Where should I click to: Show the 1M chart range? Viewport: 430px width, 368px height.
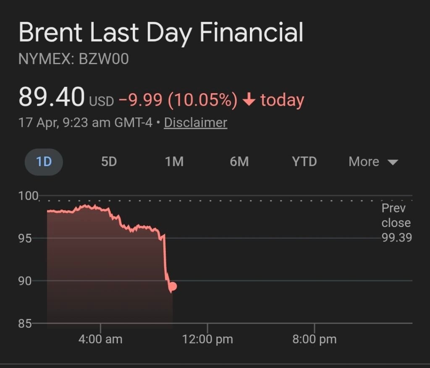pyautogui.click(x=174, y=162)
